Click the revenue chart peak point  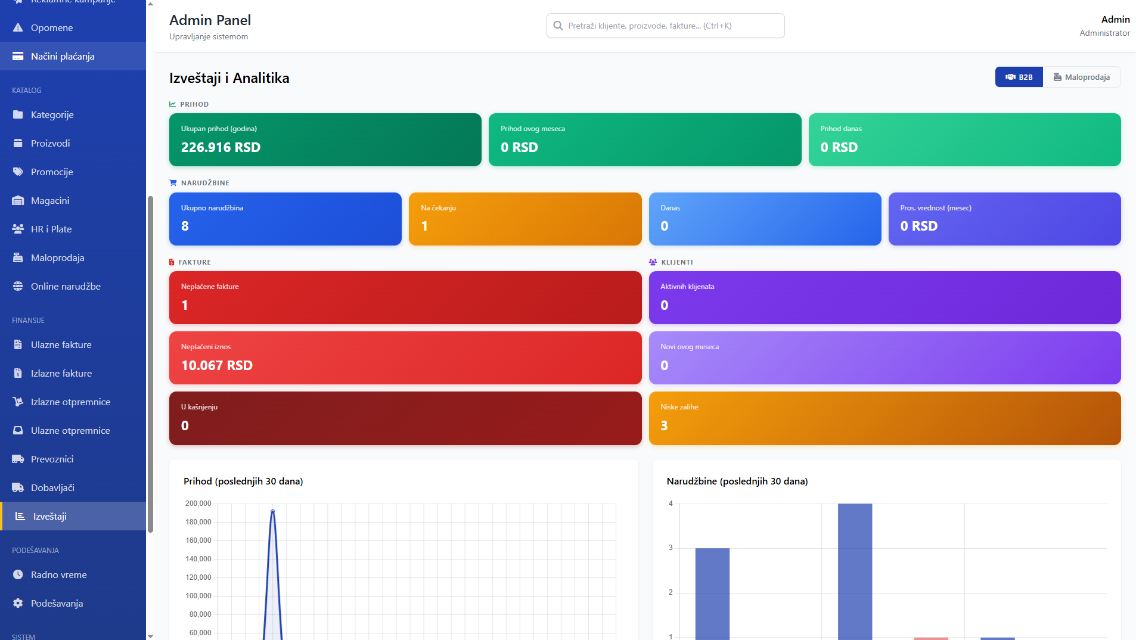pyautogui.click(x=272, y=511)
